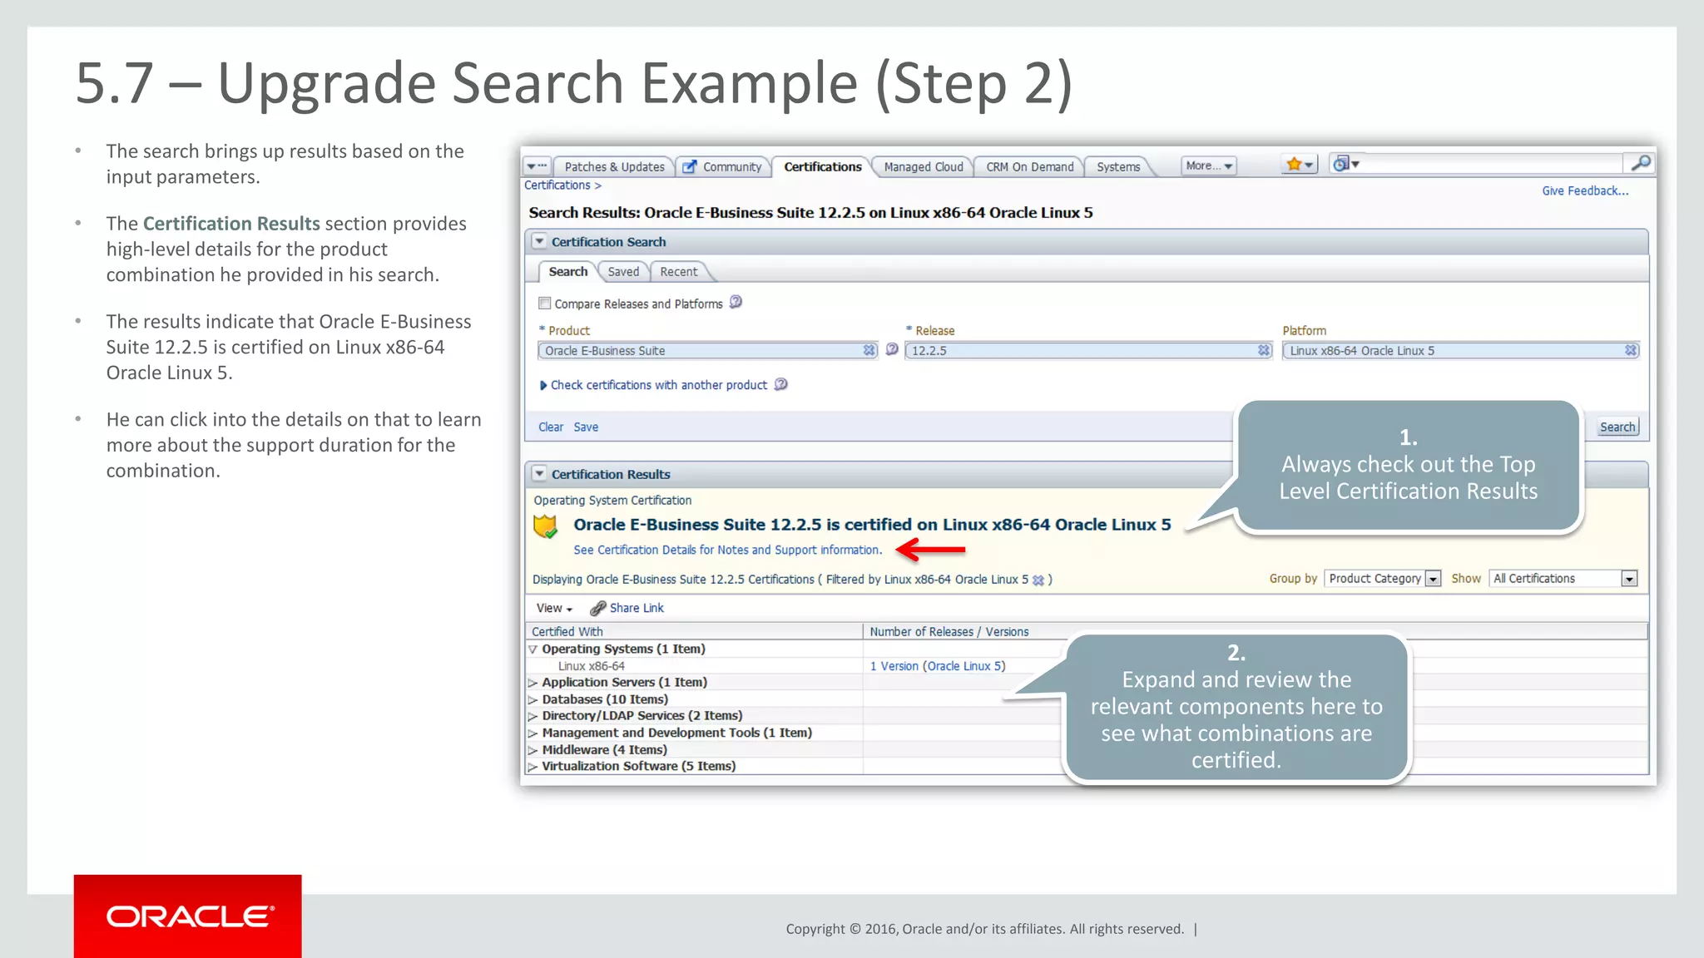This screenshot has width=1704, height=958.
Task: Click the Search Results heading text
Action: point(810,213)
